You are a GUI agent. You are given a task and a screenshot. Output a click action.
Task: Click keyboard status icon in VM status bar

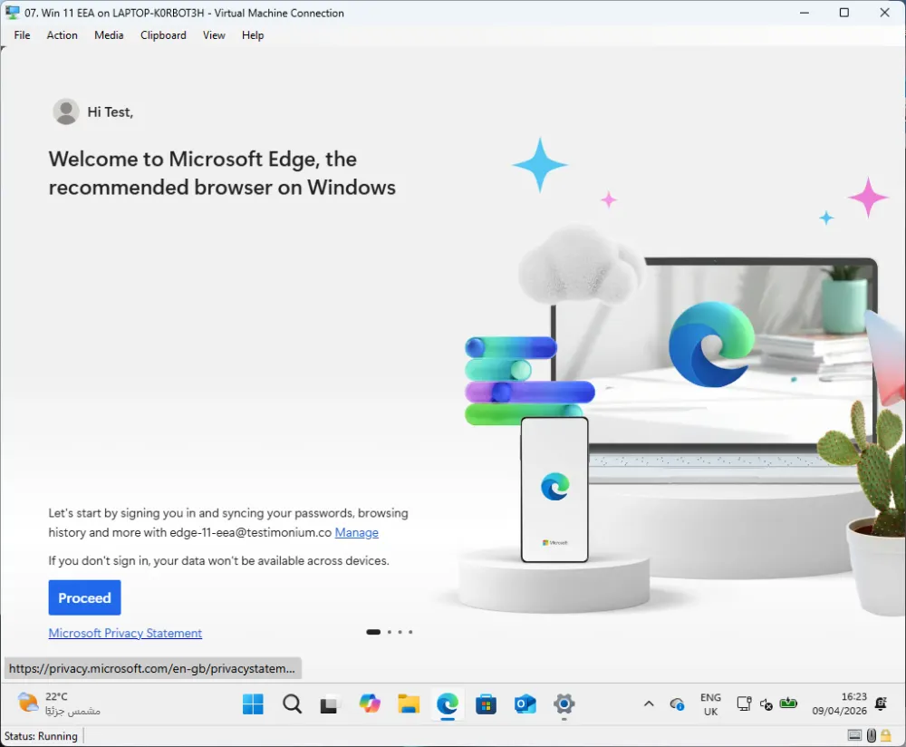[x=854, y=735]
